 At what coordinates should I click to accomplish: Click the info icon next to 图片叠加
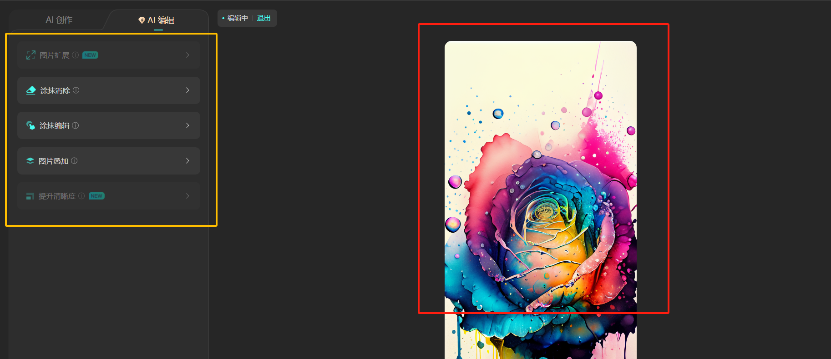point(74,160)
